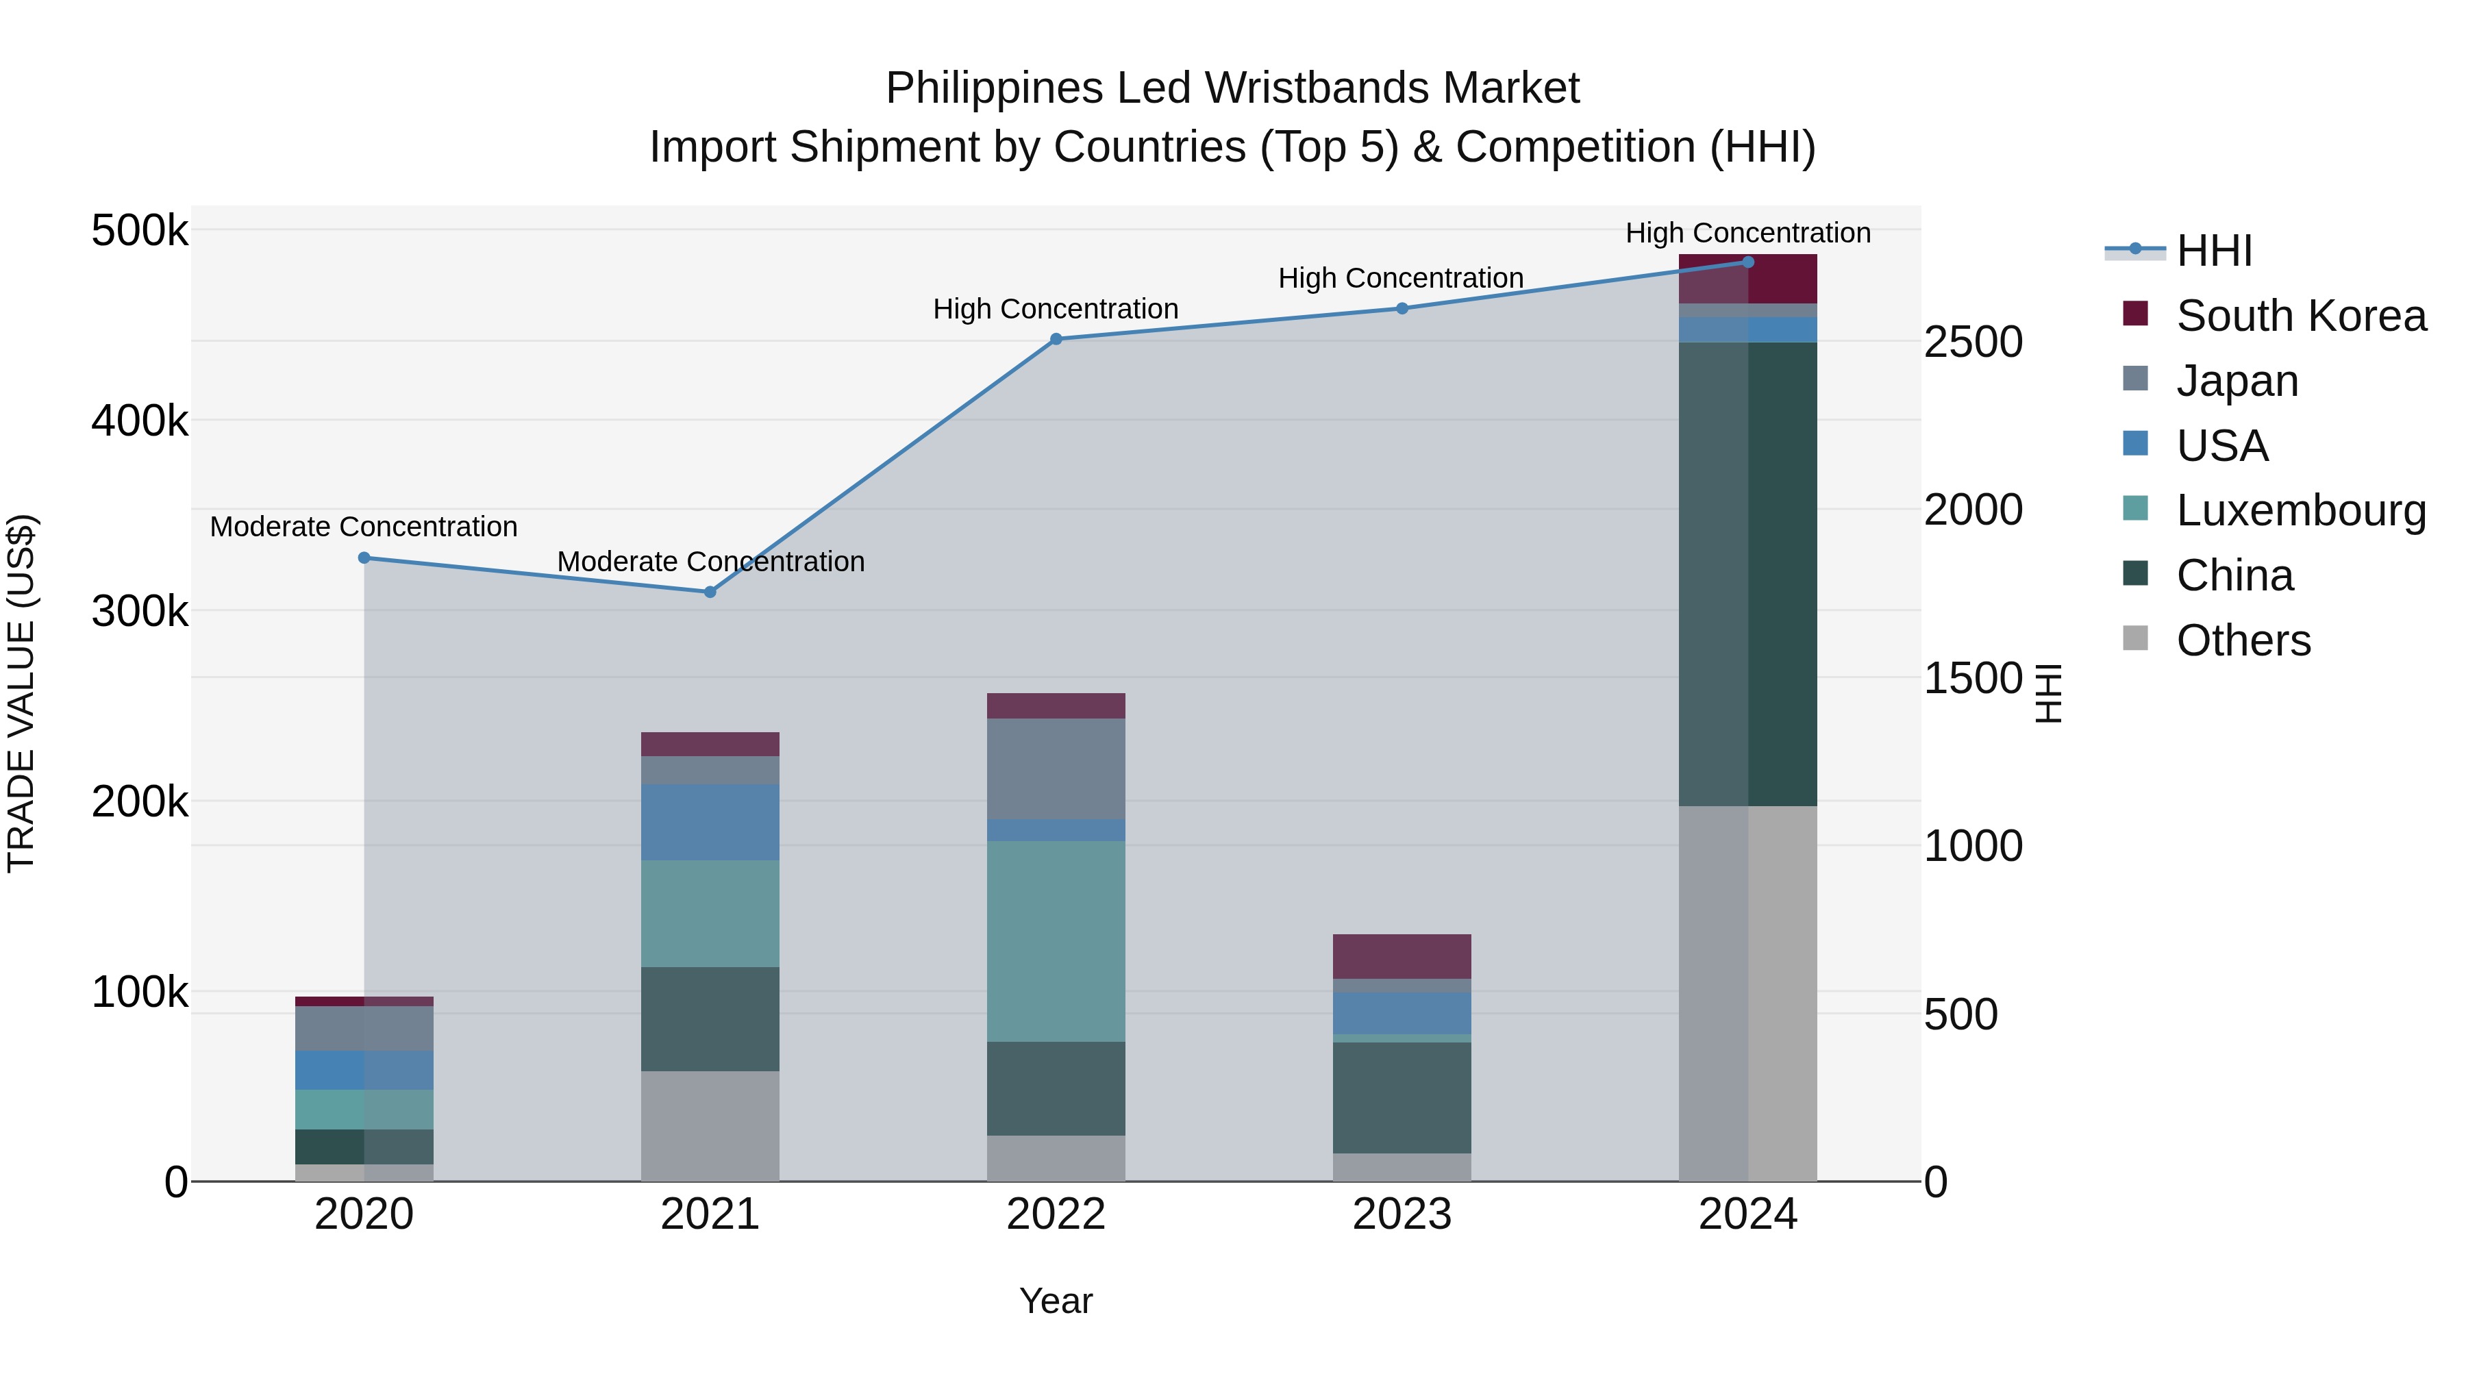Image resolution: width=2466 pixels, height=1387 pixels.
Task: Select the USA segment of 2021 bar
Action: 710,822
